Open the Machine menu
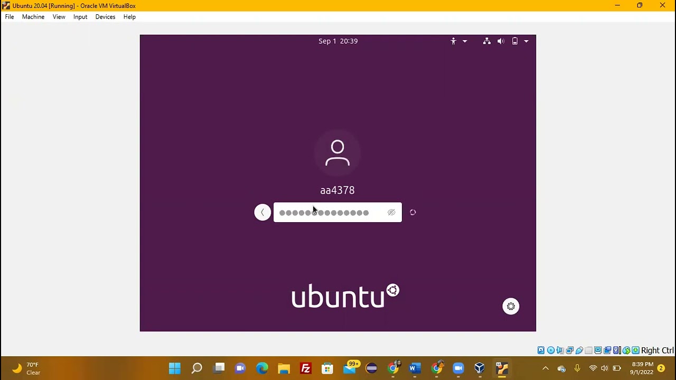This screenshot has width=676, height=380. tap(33, 17)
